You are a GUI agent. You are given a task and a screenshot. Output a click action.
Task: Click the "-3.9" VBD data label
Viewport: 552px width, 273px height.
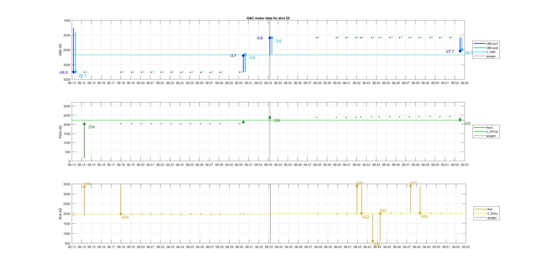[252, 58]
